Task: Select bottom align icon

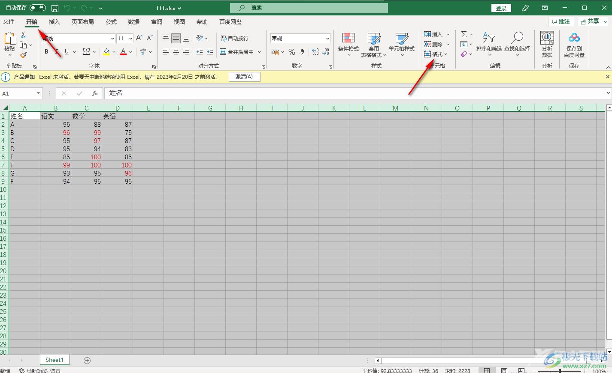Action: pos(186,38)
